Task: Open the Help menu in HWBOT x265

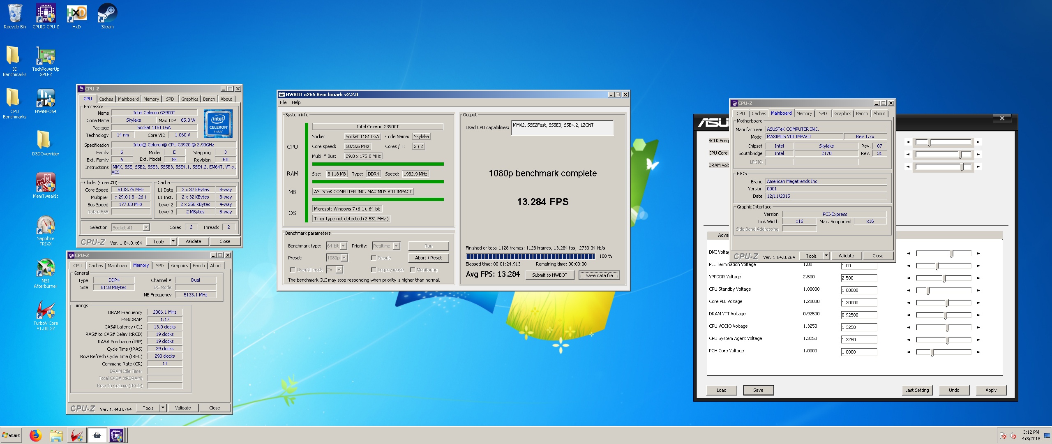Action: (296, 102)
